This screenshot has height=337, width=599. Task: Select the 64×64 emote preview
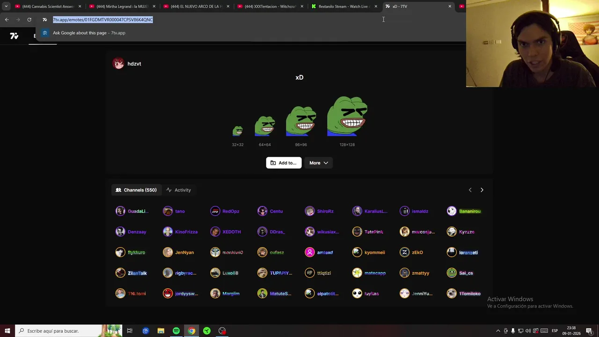[265, 126]
